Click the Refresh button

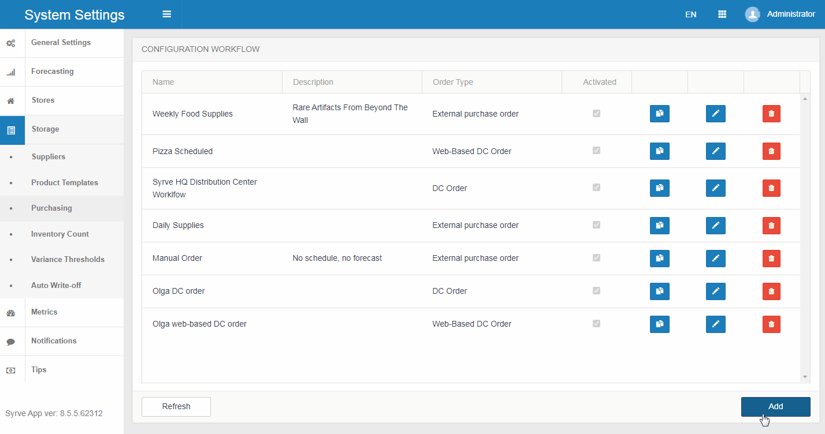point(176,406)
